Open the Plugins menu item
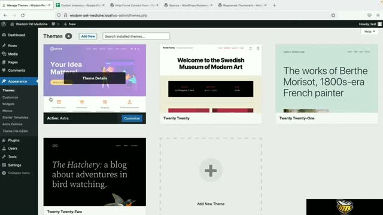 (x=14, y=140)
